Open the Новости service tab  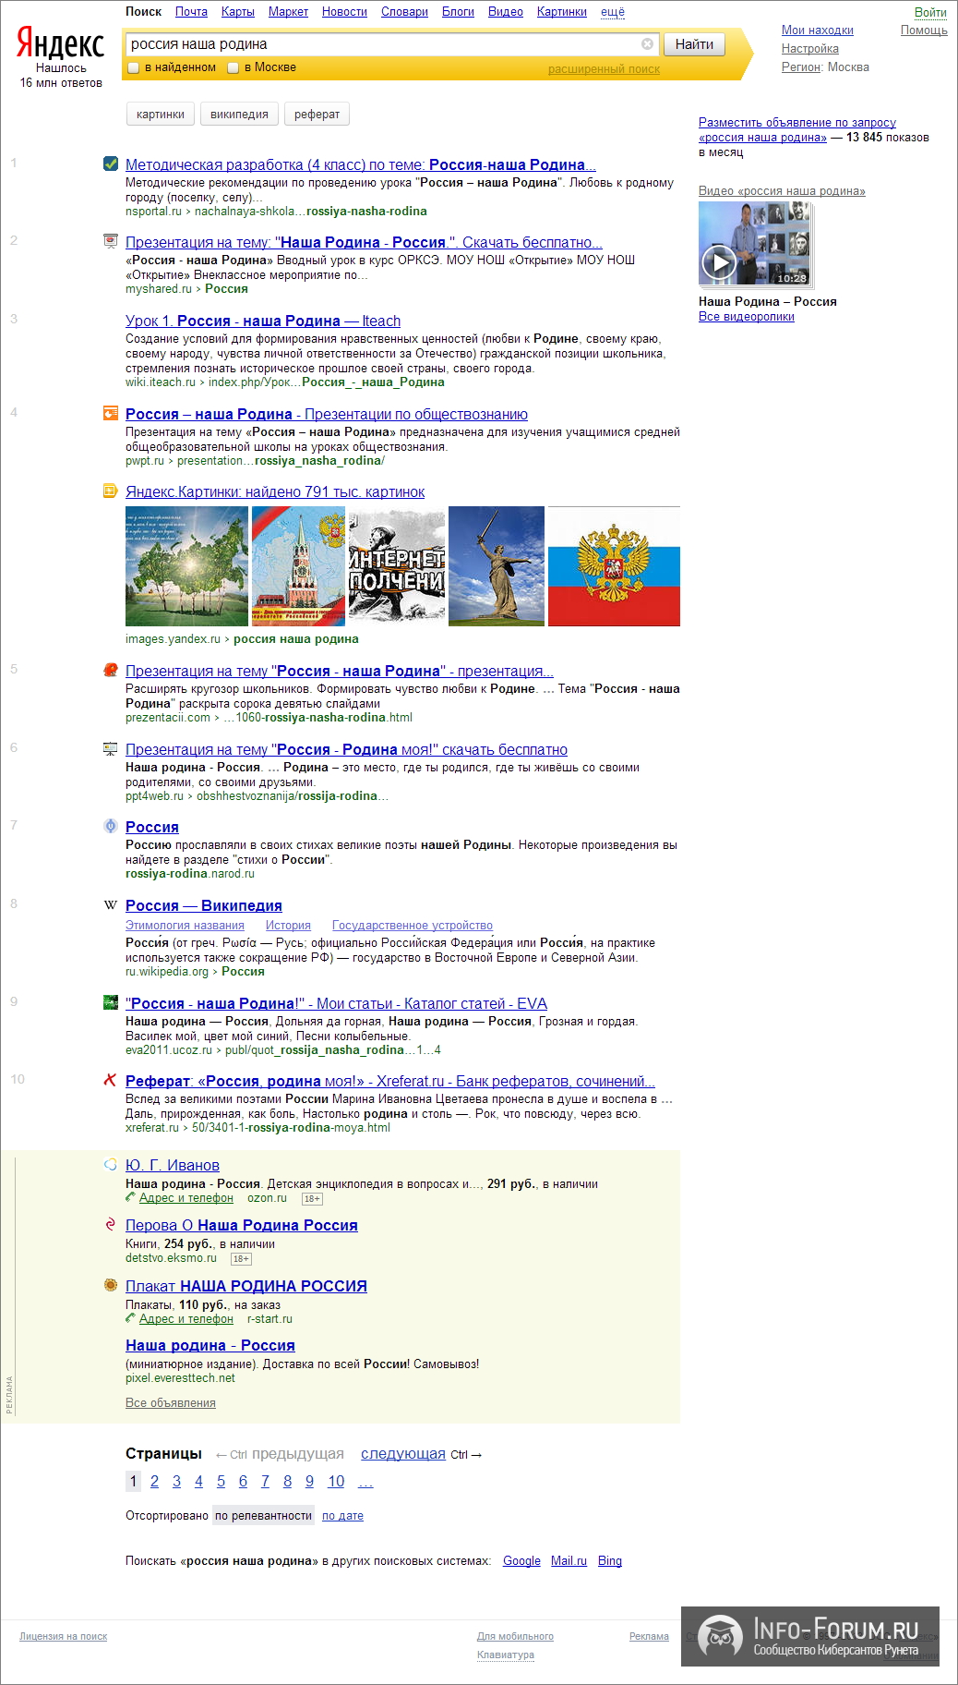pos(344,12)
